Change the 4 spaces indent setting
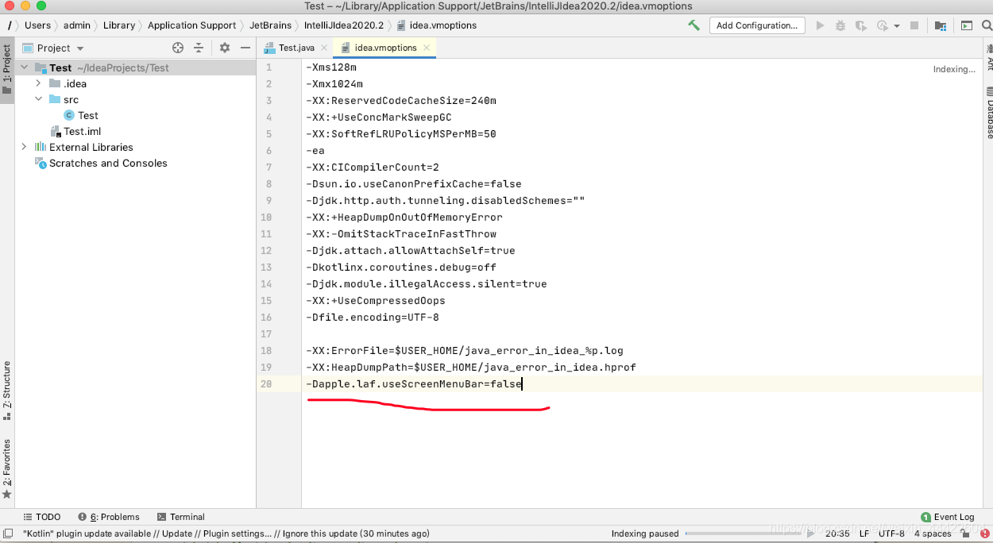Viewport: 993px width, 543px height. pyautogui.click(x=933, y=533)
